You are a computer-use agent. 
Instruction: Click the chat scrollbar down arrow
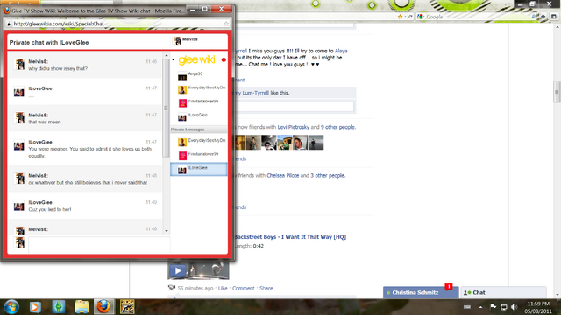[166, 231]
